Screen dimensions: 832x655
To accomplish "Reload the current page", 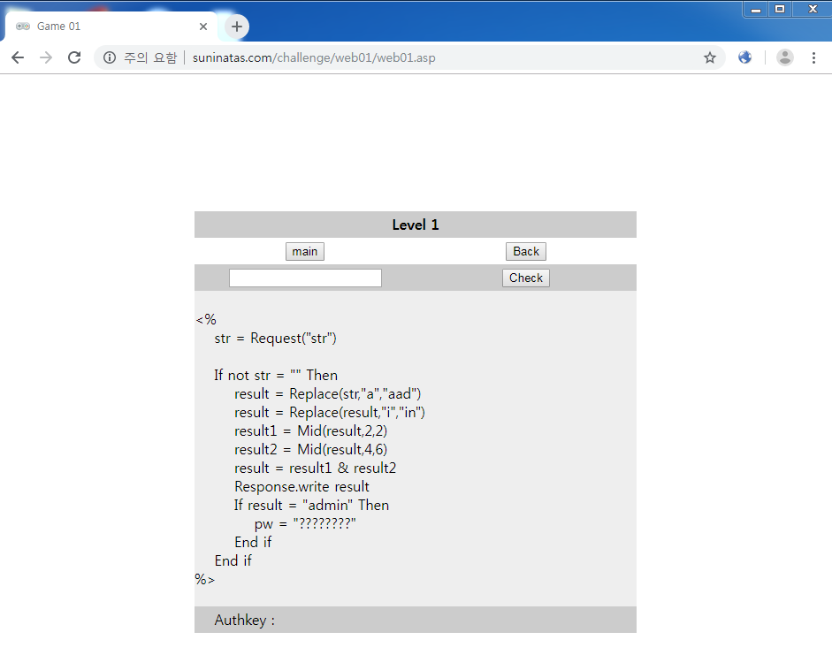I will tap(74, 57).
